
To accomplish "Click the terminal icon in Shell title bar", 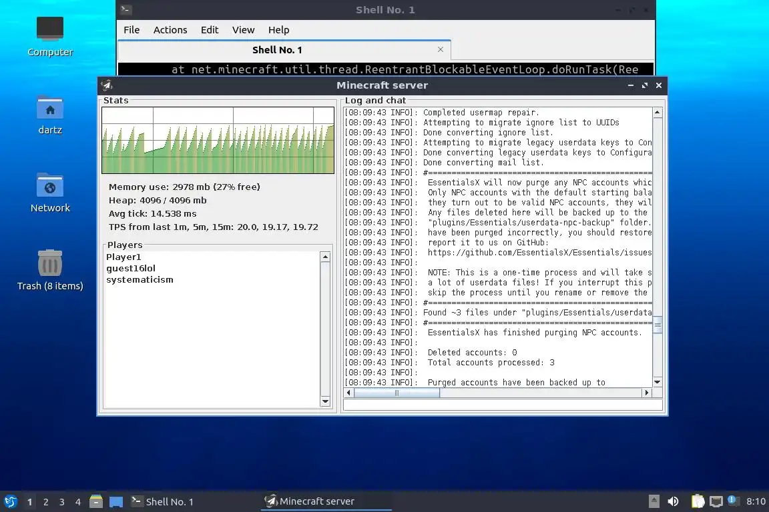I will click(x=125, y=9).
